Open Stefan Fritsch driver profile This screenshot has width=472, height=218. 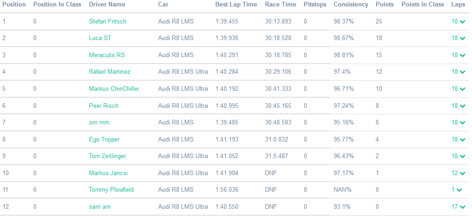pos(107,22)
